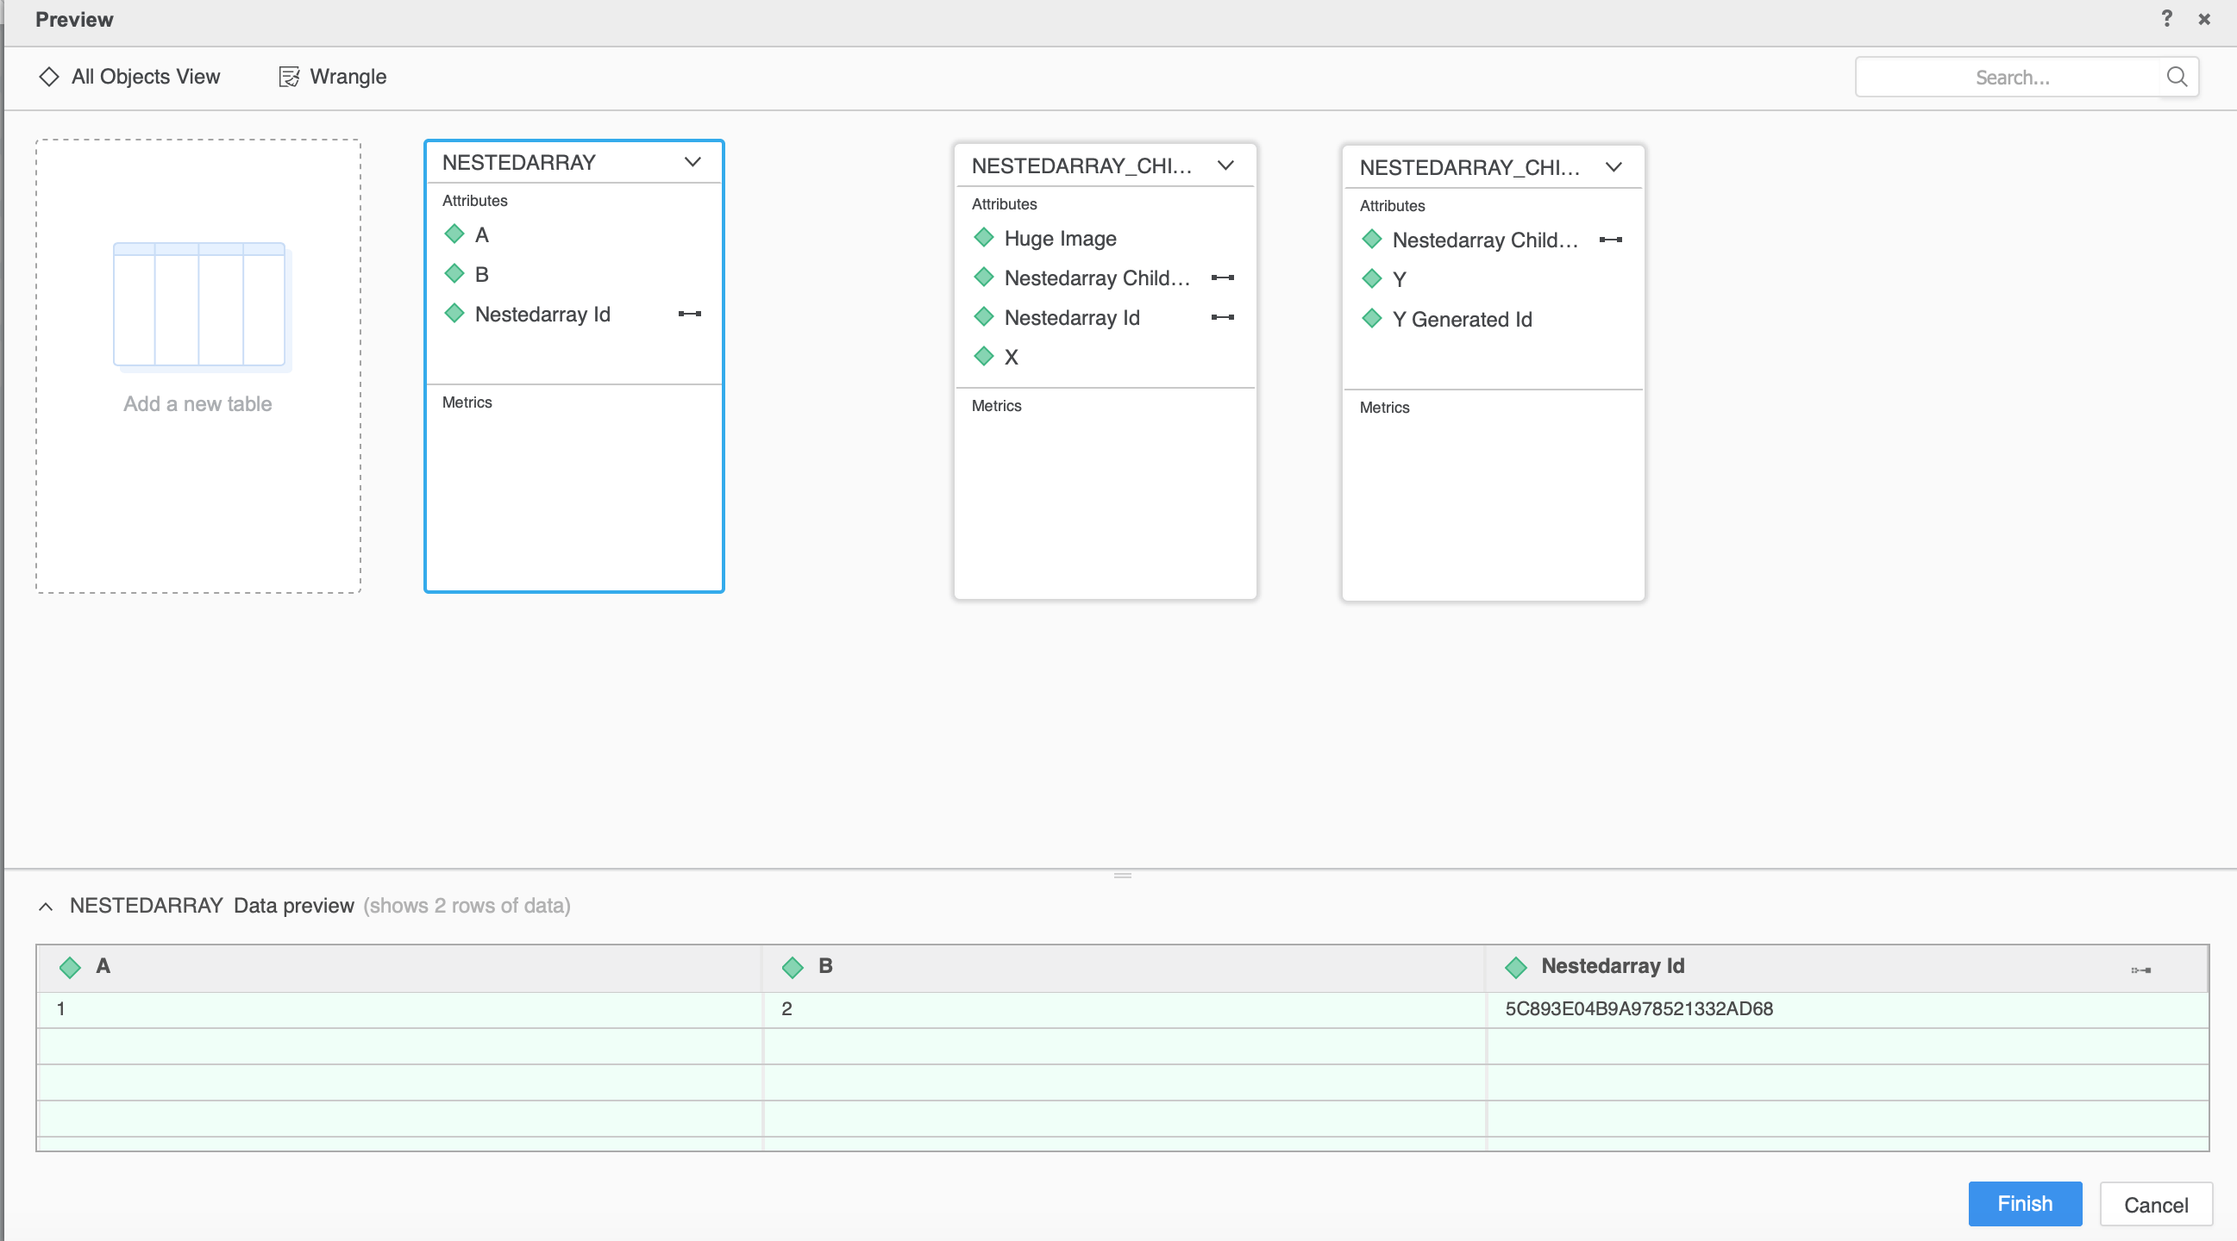This screenshot has width=2237, height=1241.
Task: Select cell value 5C893E04B9A978521332AD68
Action: point(1639,1009)
